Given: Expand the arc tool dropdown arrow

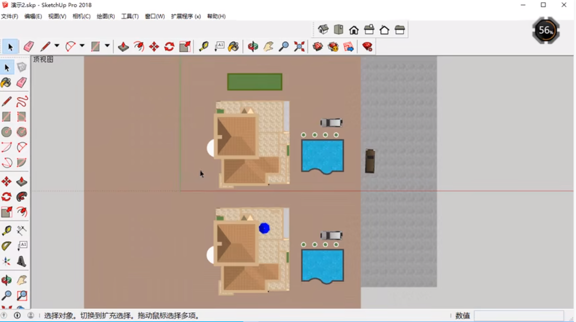Looking at the screenshot, I should coord(82,46).
